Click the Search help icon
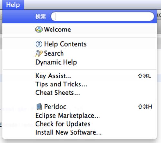 coord(39,53)
